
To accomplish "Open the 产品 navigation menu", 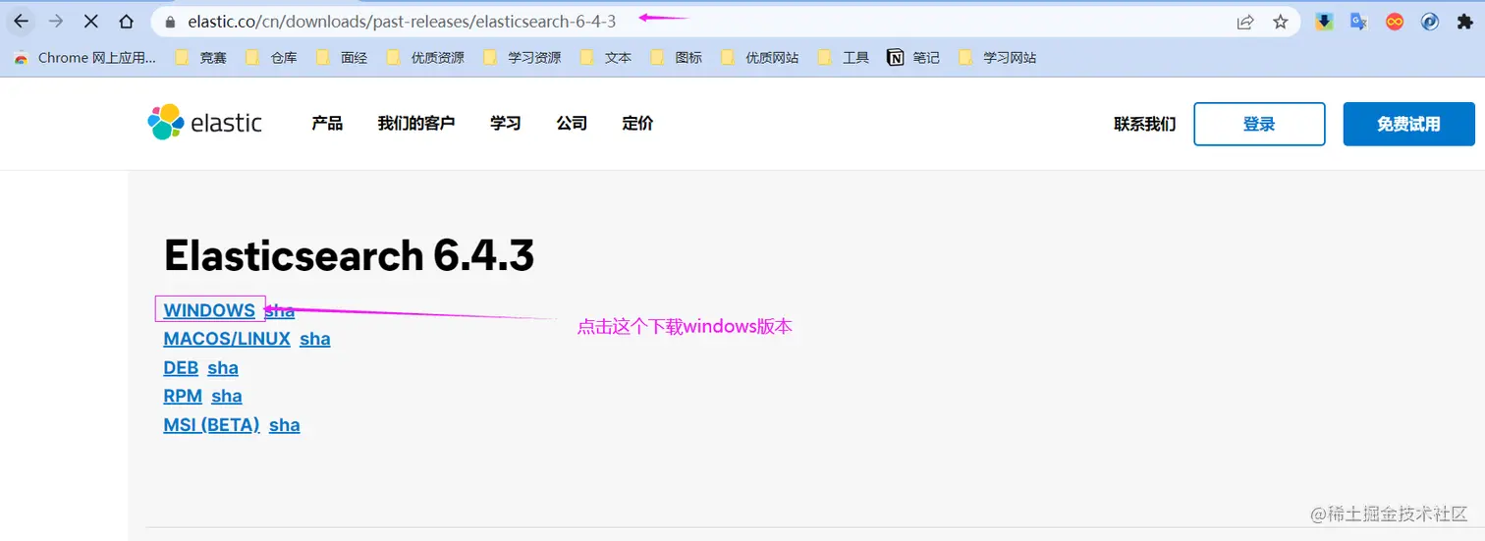I will click(x=327, y=124).
